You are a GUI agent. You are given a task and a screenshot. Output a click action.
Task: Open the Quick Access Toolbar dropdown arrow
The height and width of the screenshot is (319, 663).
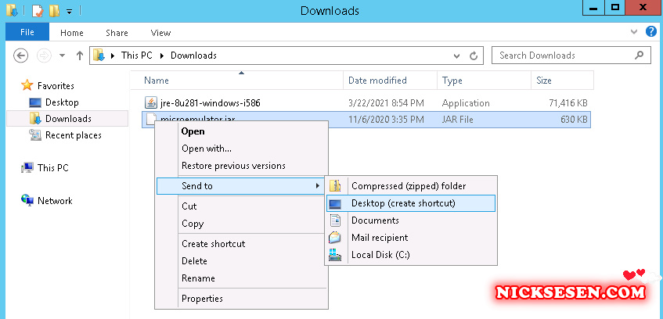pyautogui.click(x=70, y=11)
